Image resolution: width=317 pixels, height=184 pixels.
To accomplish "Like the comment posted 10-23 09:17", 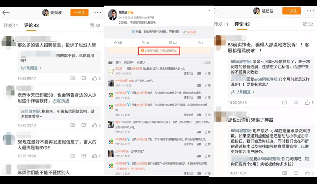I will point(95,78).
